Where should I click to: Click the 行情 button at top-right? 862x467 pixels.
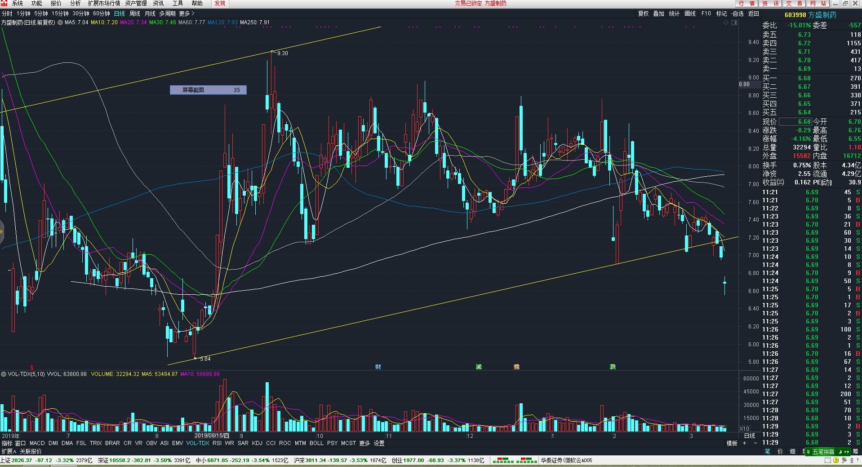pyautogui.click(x=746, y=3)
